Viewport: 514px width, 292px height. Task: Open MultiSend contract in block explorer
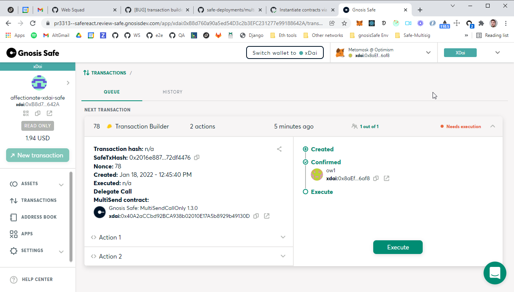[267, 216]
